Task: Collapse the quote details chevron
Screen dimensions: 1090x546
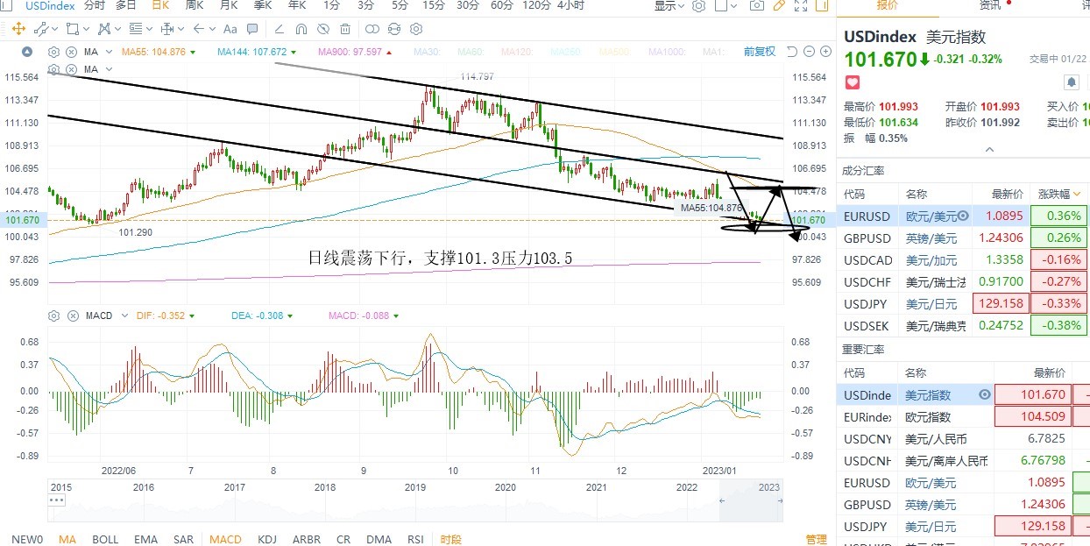Action: tap(989, 150)
